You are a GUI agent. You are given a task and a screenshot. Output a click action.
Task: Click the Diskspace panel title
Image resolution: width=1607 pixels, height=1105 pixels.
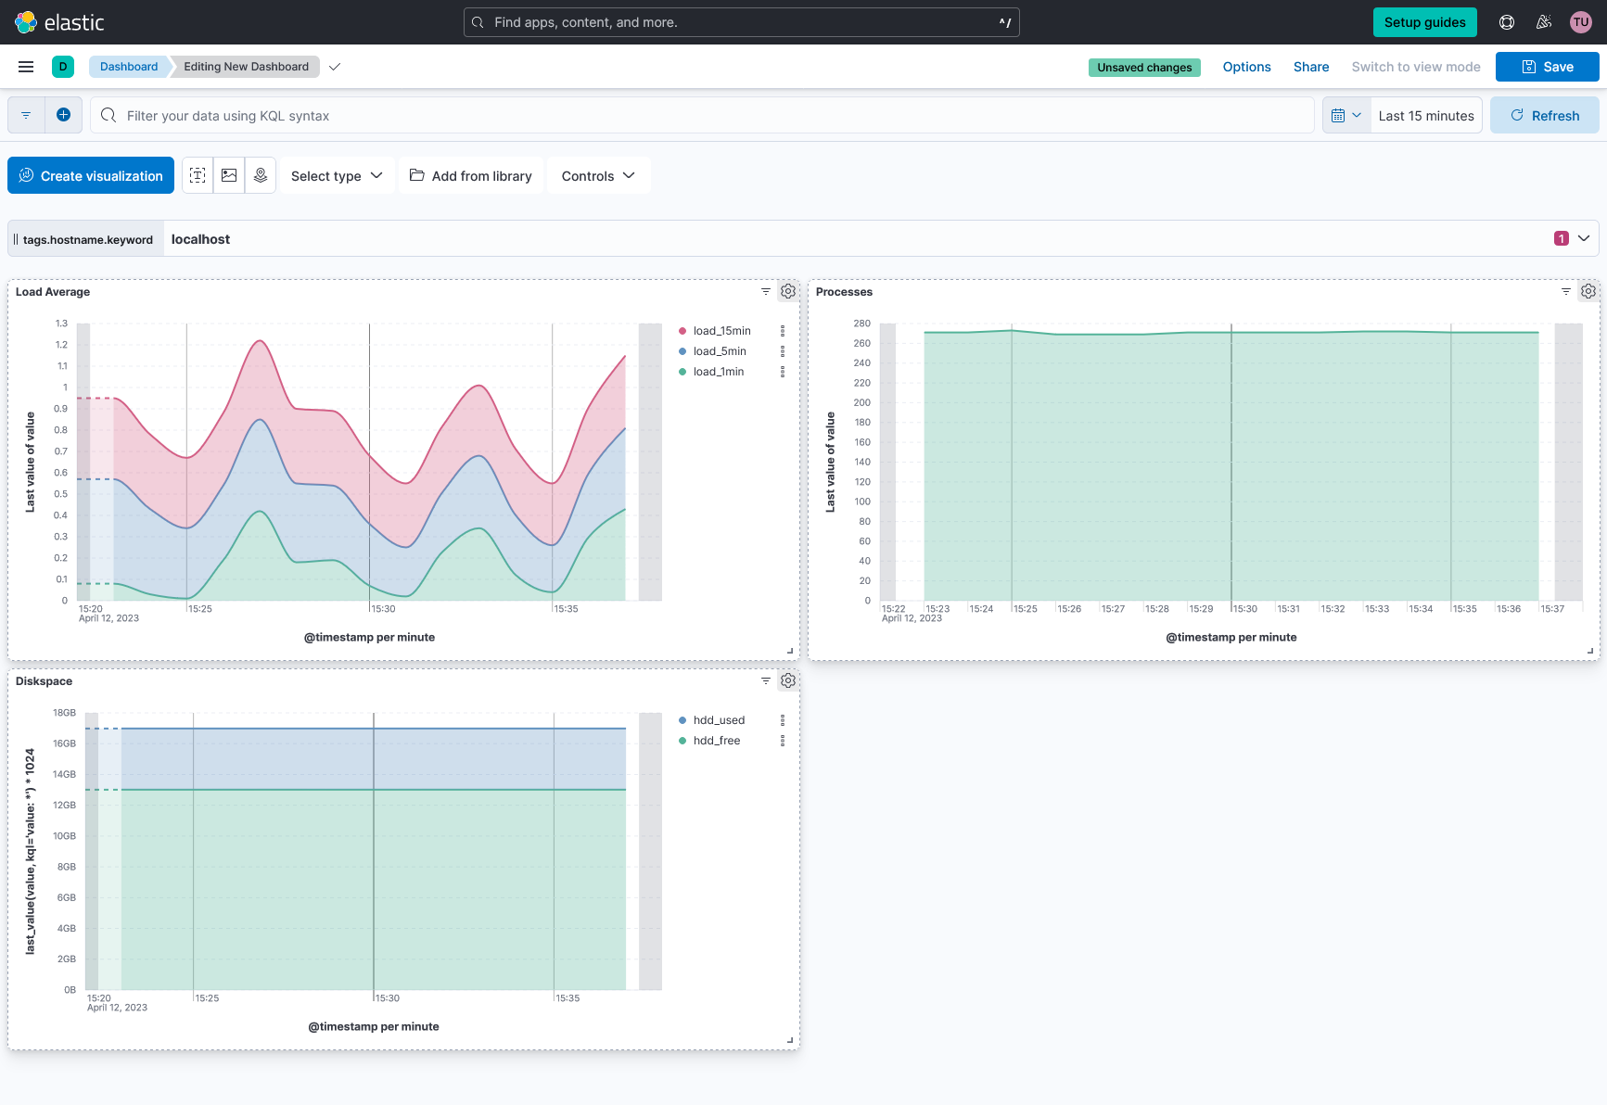pos(44,680)
